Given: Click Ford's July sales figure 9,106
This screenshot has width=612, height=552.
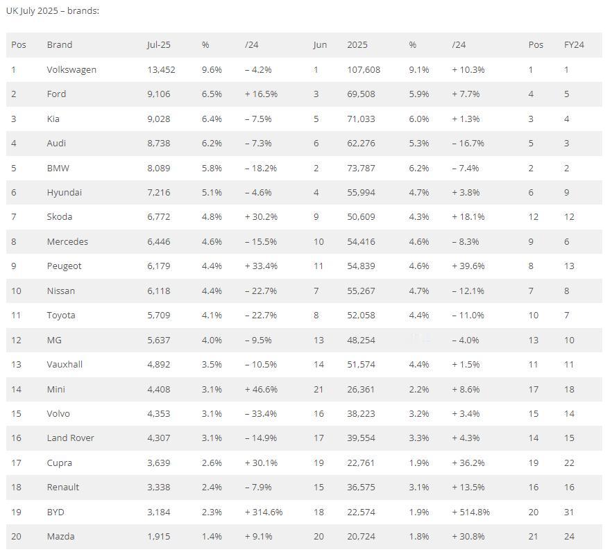Looking at the screenshot, I should [158, 94].
